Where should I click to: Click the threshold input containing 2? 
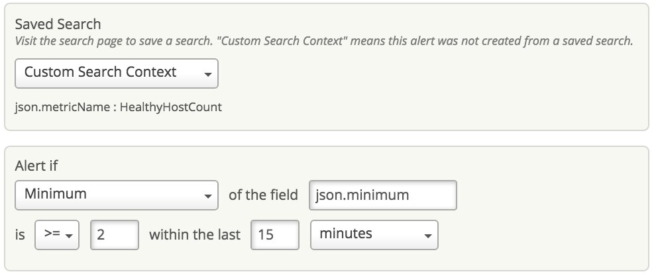point(114,234)
